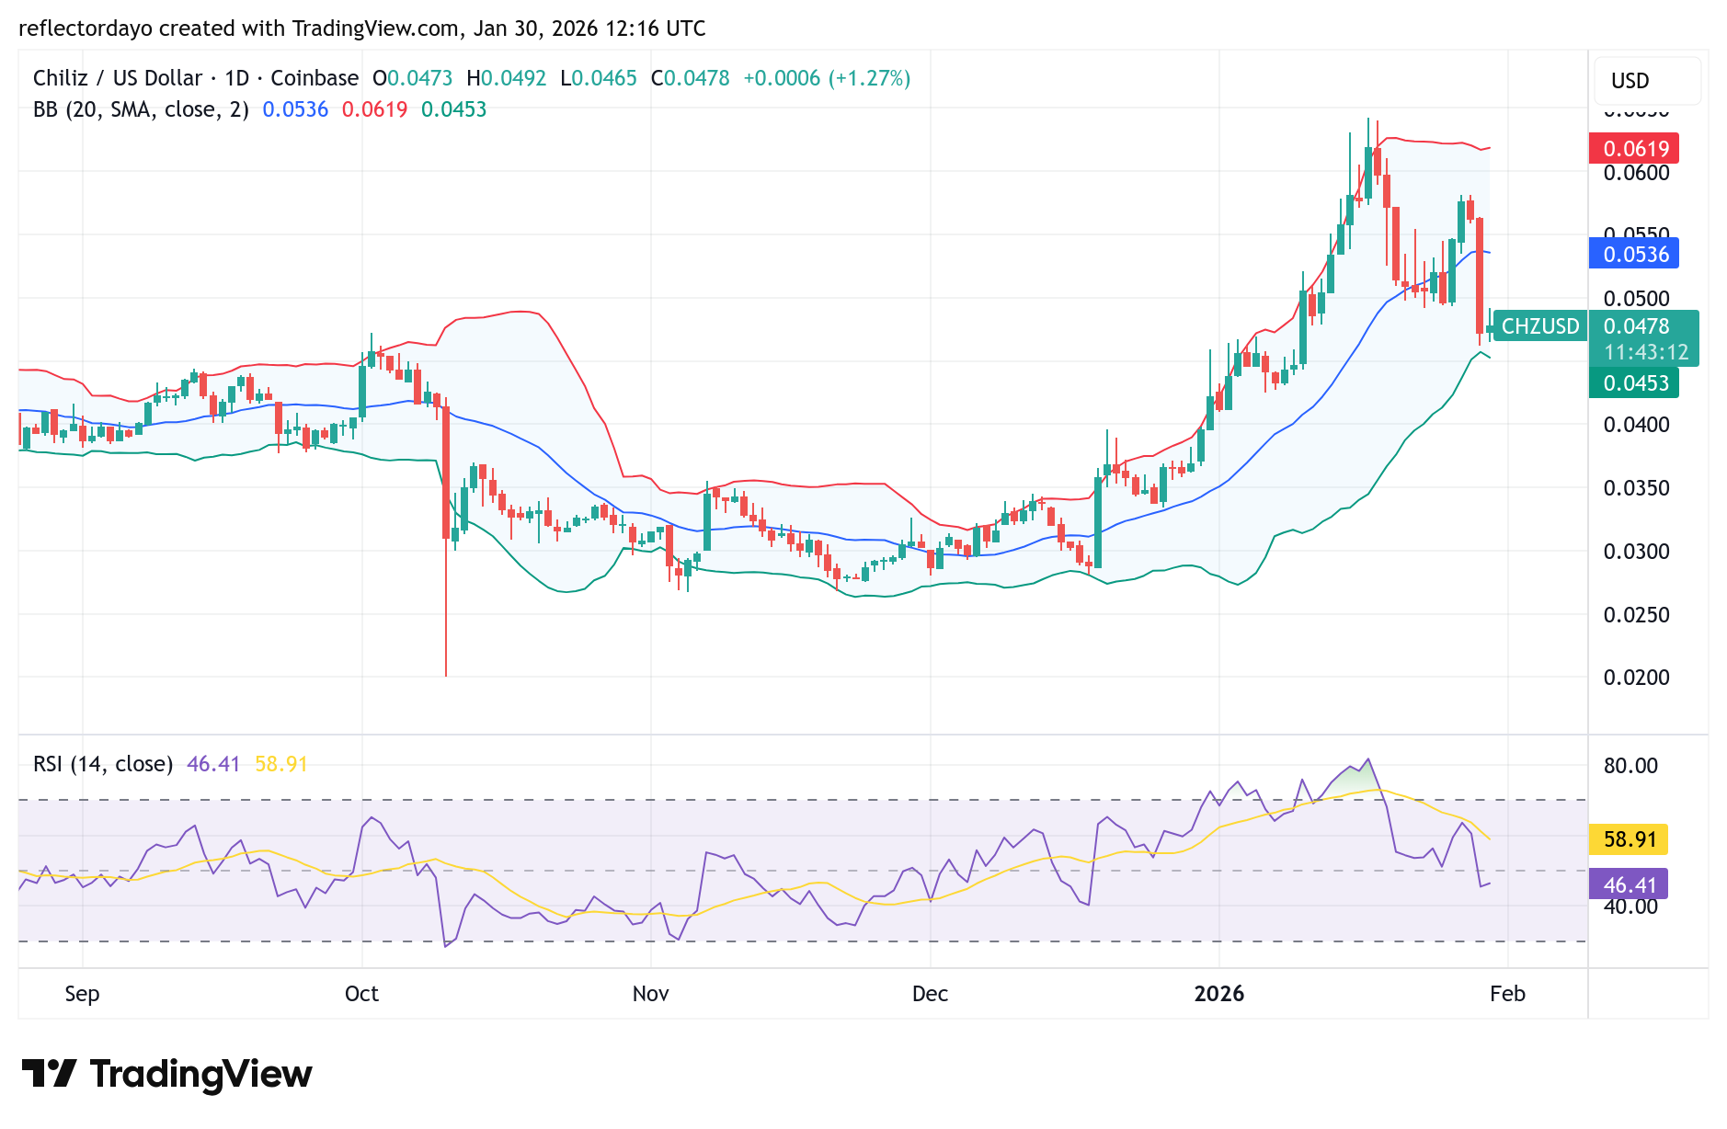Screen dimensions: 1727x1129
Task: Click the green 0.0453 lower band price tag
Action: (1634, 382)
